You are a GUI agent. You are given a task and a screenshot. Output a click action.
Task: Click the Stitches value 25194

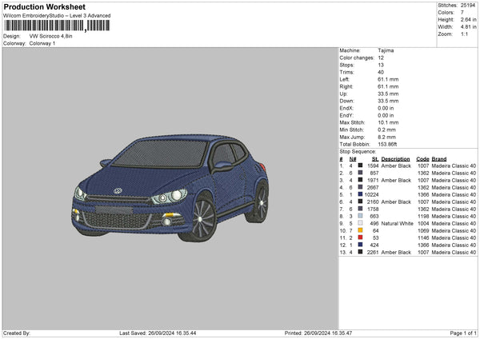pos(468,6)
